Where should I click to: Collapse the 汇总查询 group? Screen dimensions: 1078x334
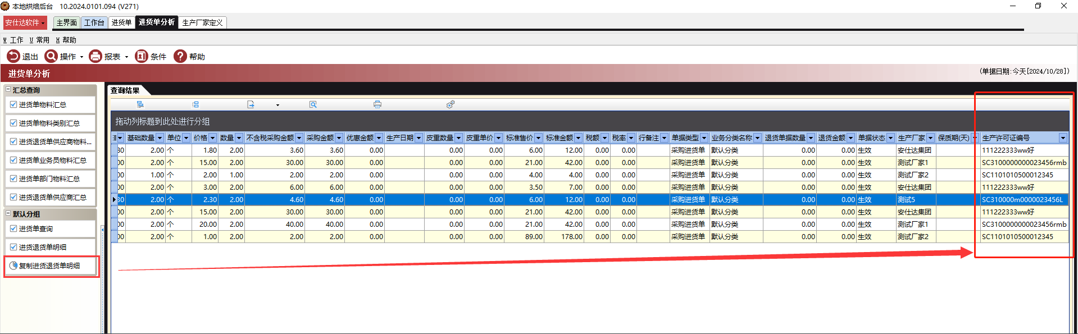click(8, 90)
